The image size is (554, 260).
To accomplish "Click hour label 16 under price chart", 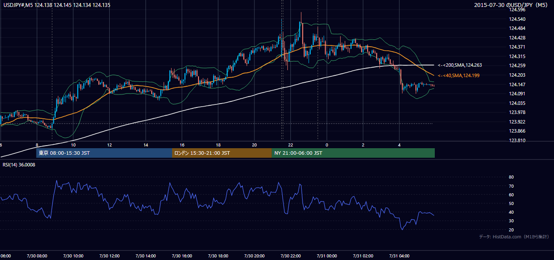I will [x=182, y=145].
